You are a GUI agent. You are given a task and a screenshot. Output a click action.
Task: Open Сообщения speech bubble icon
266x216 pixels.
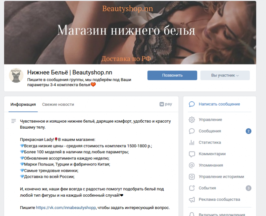click(x=192, y=131)
